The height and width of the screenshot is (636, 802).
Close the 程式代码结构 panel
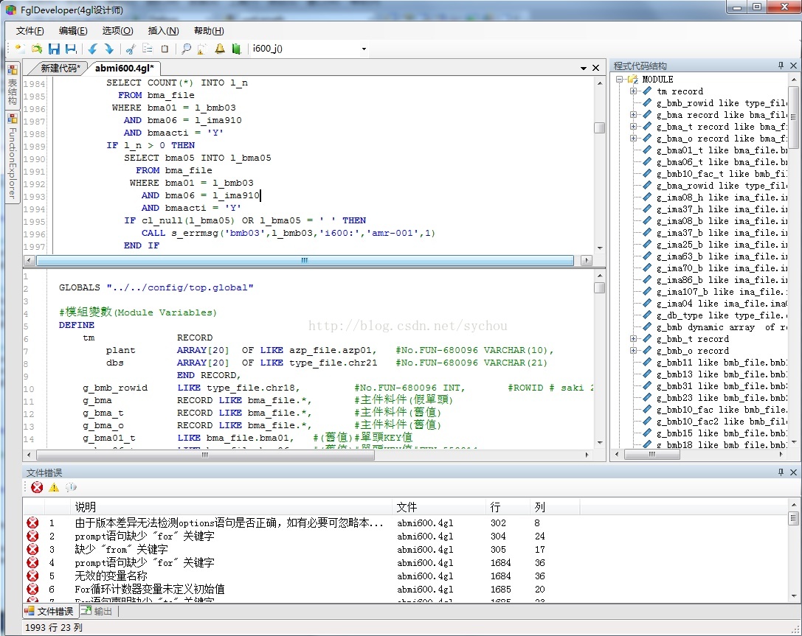point(793,66)
